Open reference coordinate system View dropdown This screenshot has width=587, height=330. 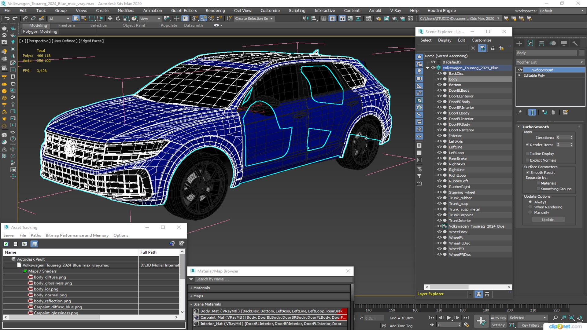click(150, 19)
